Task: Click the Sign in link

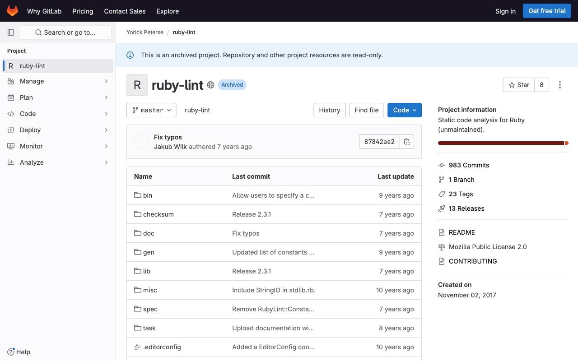Action: coord(505,11)
